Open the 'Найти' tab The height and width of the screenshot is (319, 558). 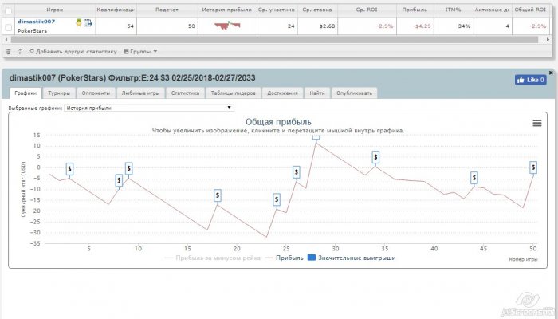point(317,93)
